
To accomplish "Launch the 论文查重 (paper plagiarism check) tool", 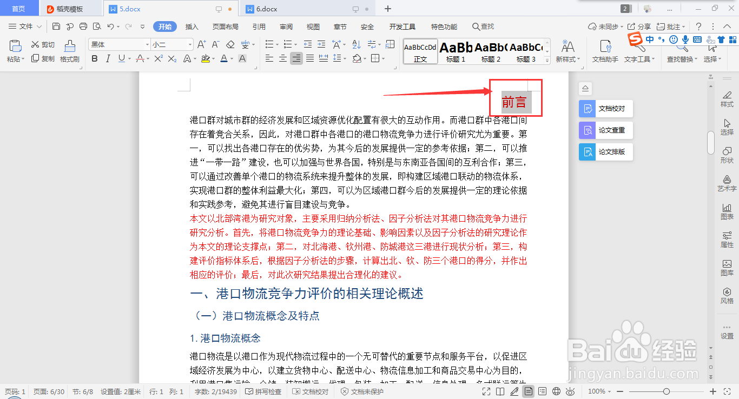I will point(605,130).
